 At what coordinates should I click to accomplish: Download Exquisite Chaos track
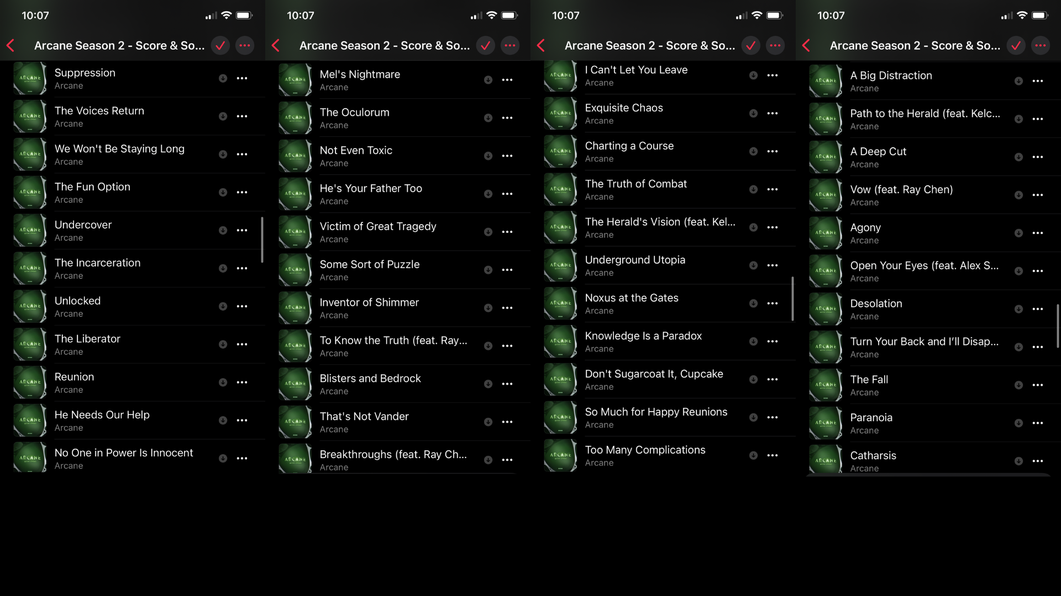point(753,113)
